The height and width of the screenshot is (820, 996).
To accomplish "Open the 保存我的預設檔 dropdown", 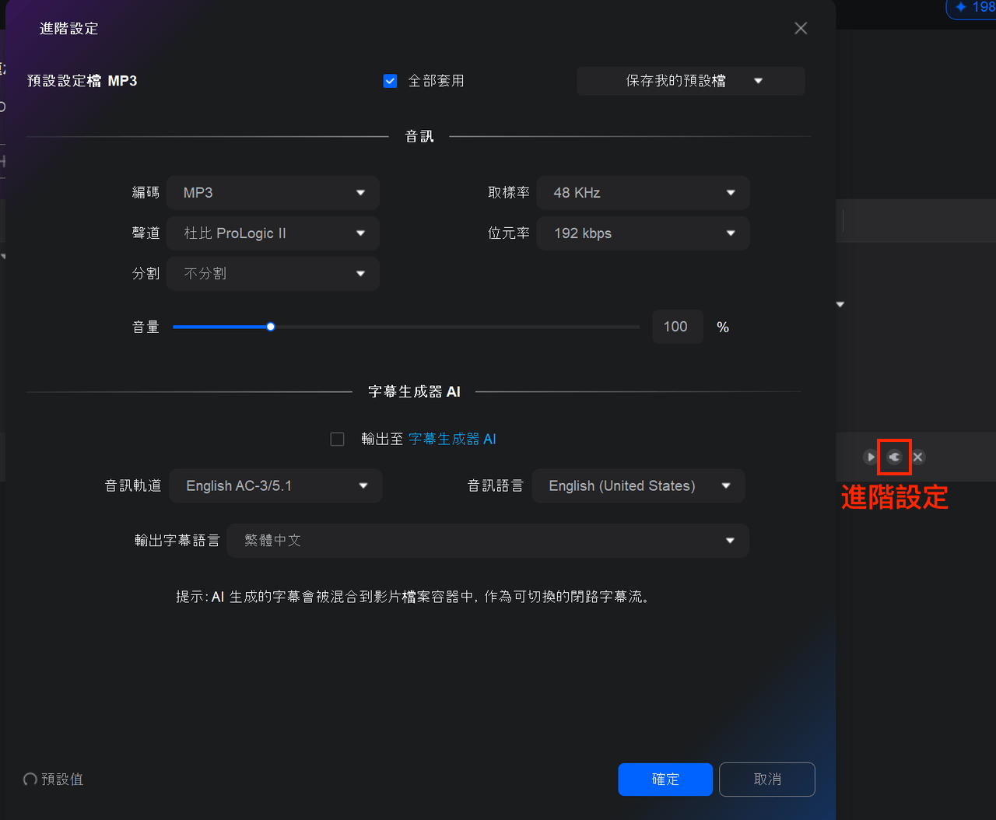I will 691,81.
